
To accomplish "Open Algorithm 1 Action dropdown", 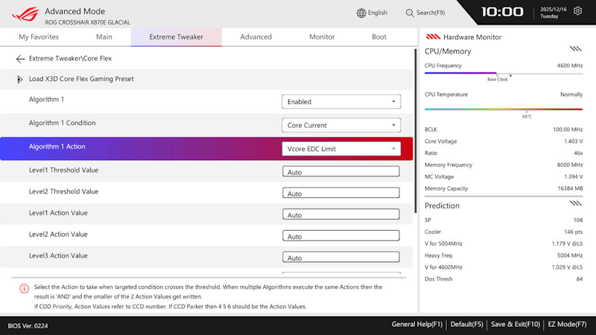I will [x=341, y=149].
